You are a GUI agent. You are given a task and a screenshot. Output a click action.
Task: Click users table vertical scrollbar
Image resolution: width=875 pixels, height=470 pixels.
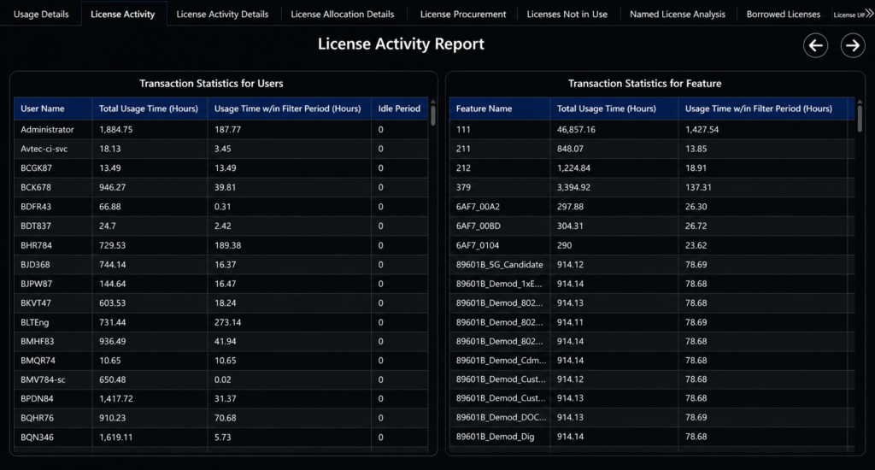click(x=432, y=114)
